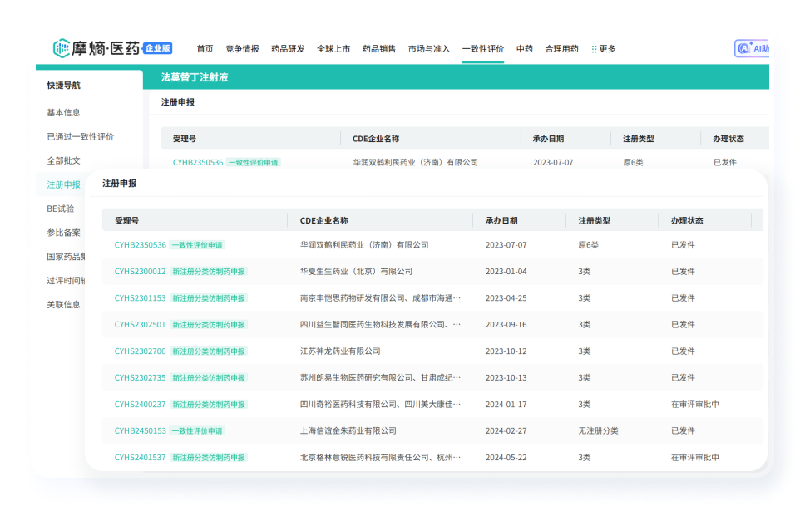Select 在审评审批中 status for CYHS2400237
The width and height of the screenshot is (805, 506).
[695, 405]
